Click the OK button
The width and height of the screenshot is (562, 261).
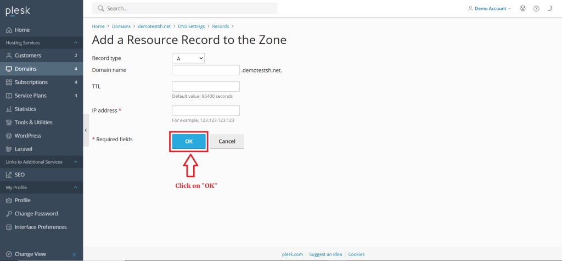coord(189,141)
